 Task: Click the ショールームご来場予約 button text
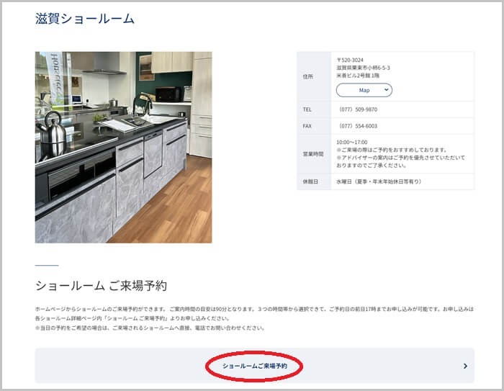[254, 366]
